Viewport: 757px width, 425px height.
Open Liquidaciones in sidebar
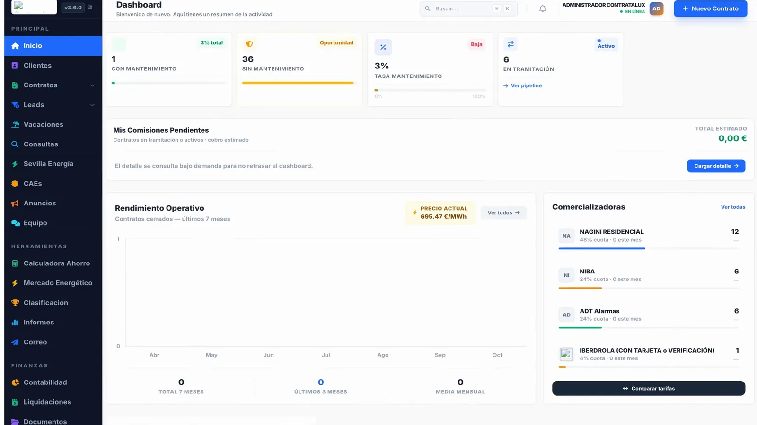coord(53,402)
